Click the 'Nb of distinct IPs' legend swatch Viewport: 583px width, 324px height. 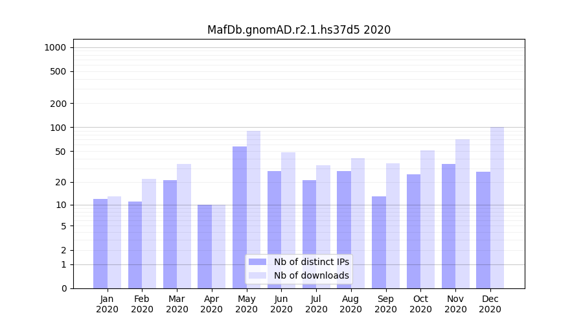[257, 262]
